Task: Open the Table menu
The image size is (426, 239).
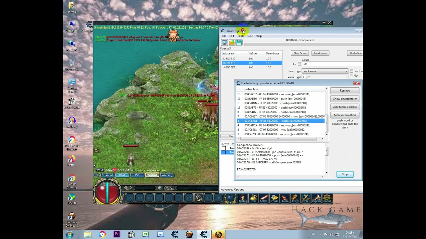Action: coord(241,36)
